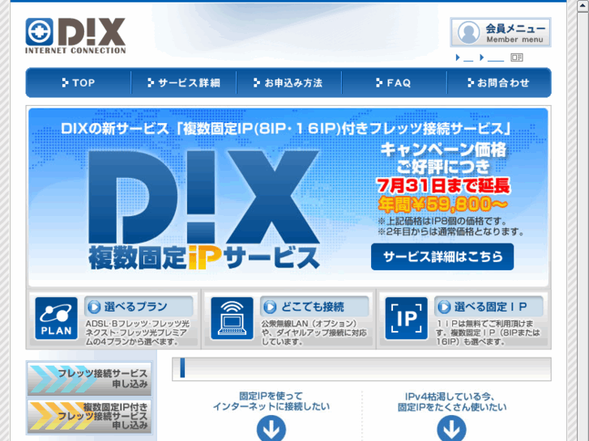Click the ADSL・Bフレッツ plan description text
This screenshot has height=441, width=589.
pos(138,333)
